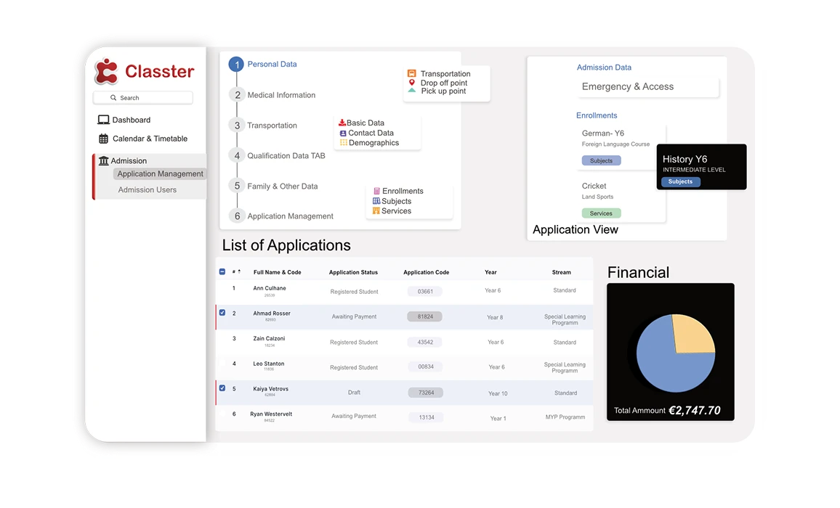Click the green Services button under Cricket

[x=601, y=213]
